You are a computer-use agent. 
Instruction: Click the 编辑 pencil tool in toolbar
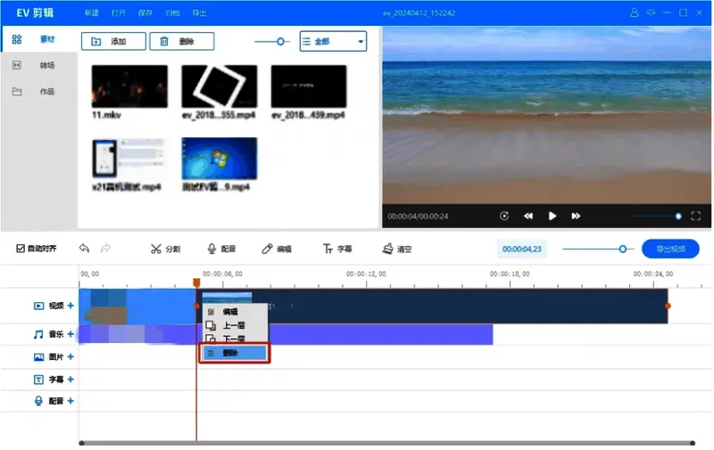[x=277, y=250]
